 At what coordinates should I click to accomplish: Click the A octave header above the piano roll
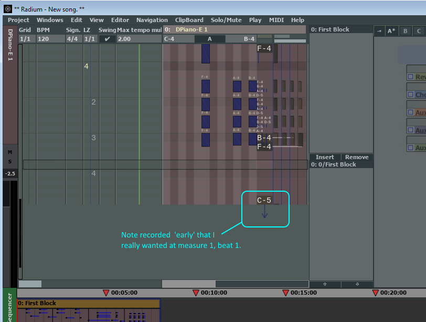click(x=209, y=38)
